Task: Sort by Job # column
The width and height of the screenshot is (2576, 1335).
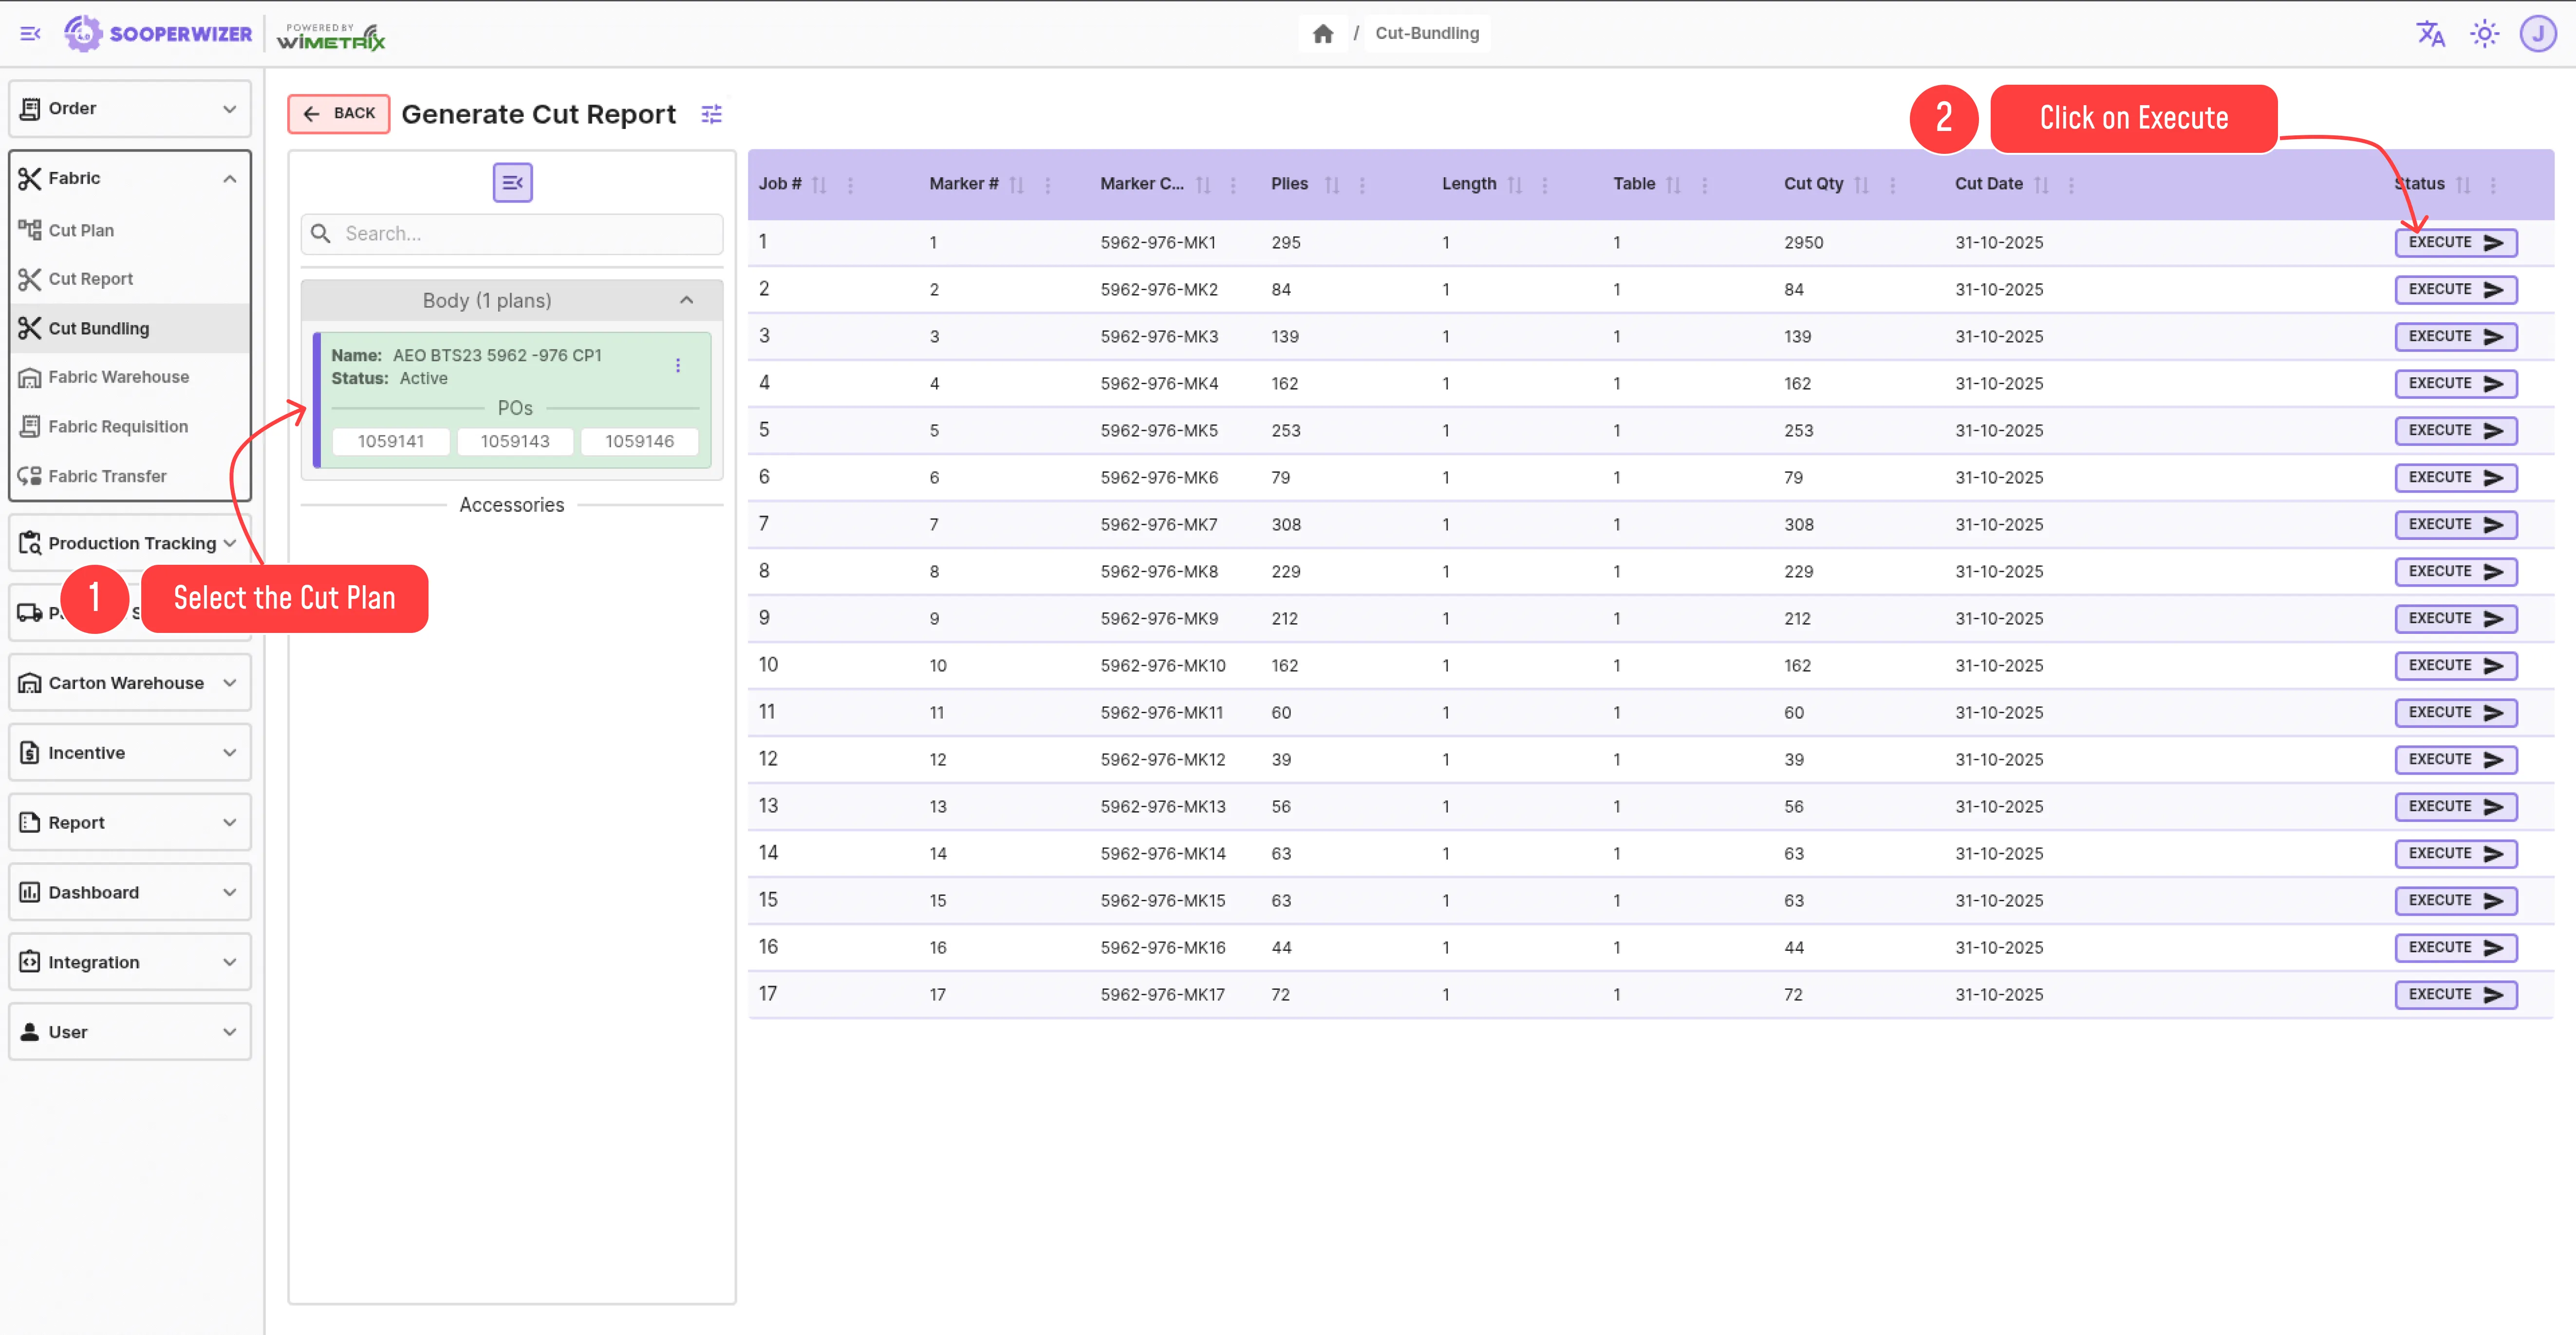Action: [x=819, y=185]
